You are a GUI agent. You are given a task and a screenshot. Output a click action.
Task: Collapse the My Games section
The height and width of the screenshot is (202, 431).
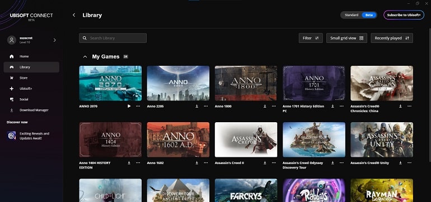click(x=85, y=57)
